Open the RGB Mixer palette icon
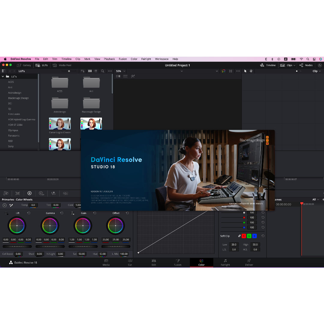 (53, 193)
